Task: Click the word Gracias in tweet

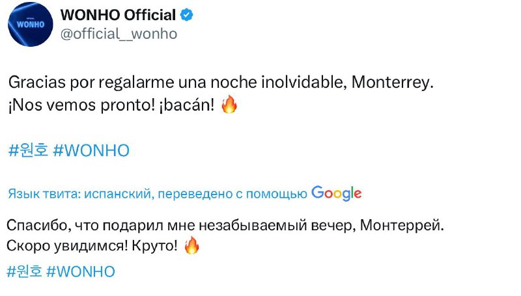Action: point(37,83)
